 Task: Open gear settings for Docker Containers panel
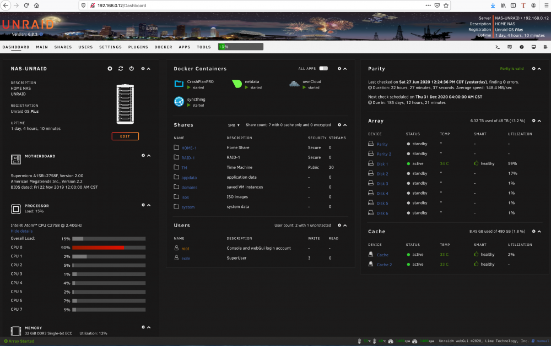coord(339,68)
